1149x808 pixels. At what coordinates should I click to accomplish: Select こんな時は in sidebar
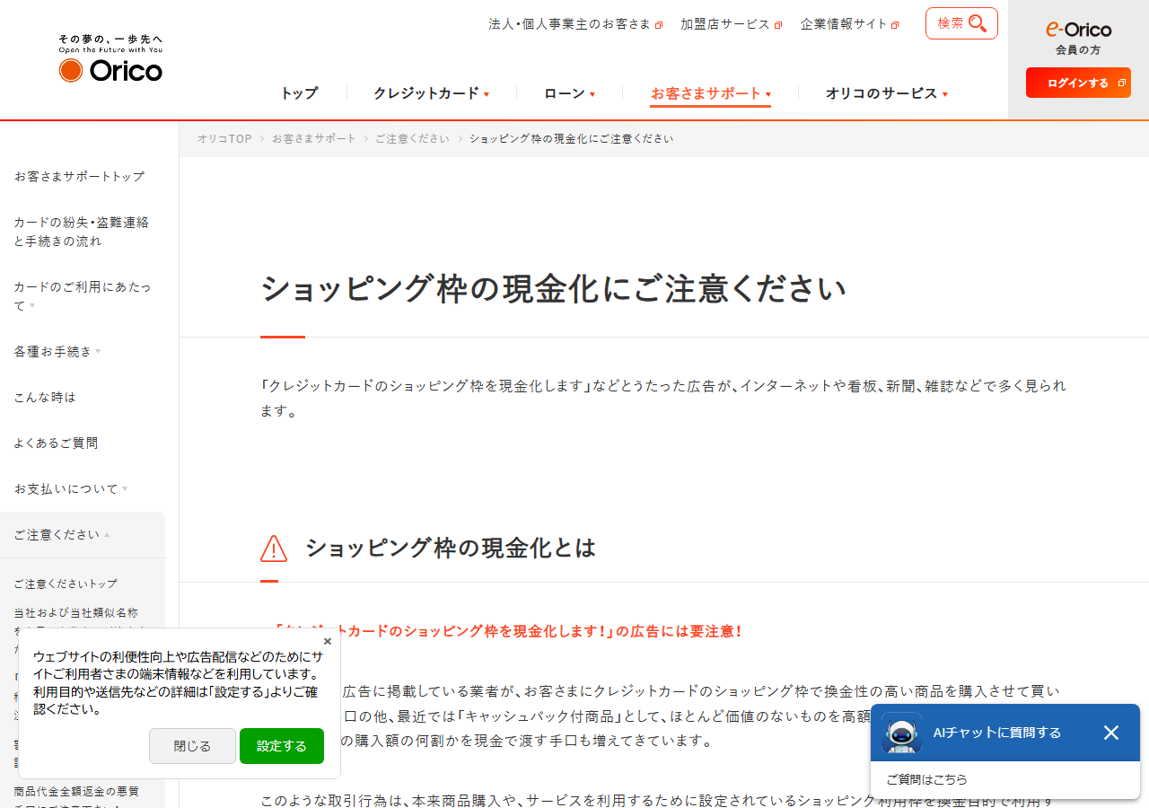coord(45,398)
